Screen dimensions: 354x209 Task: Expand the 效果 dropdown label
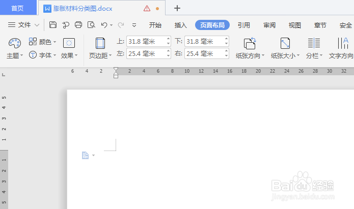click(x=69, y=55)
